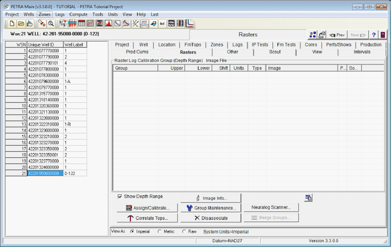Click the red-header spreadsheet table icon
The width and height of the screenshot is (391, 247).
(82, 23)
